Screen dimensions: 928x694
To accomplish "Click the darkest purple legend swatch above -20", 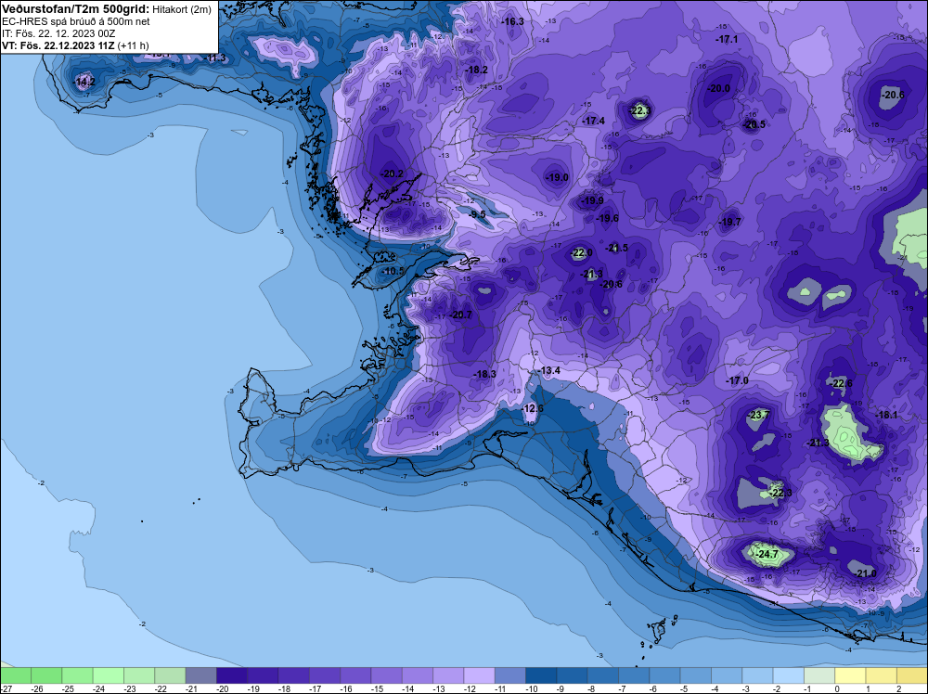I will click(232, 675).
